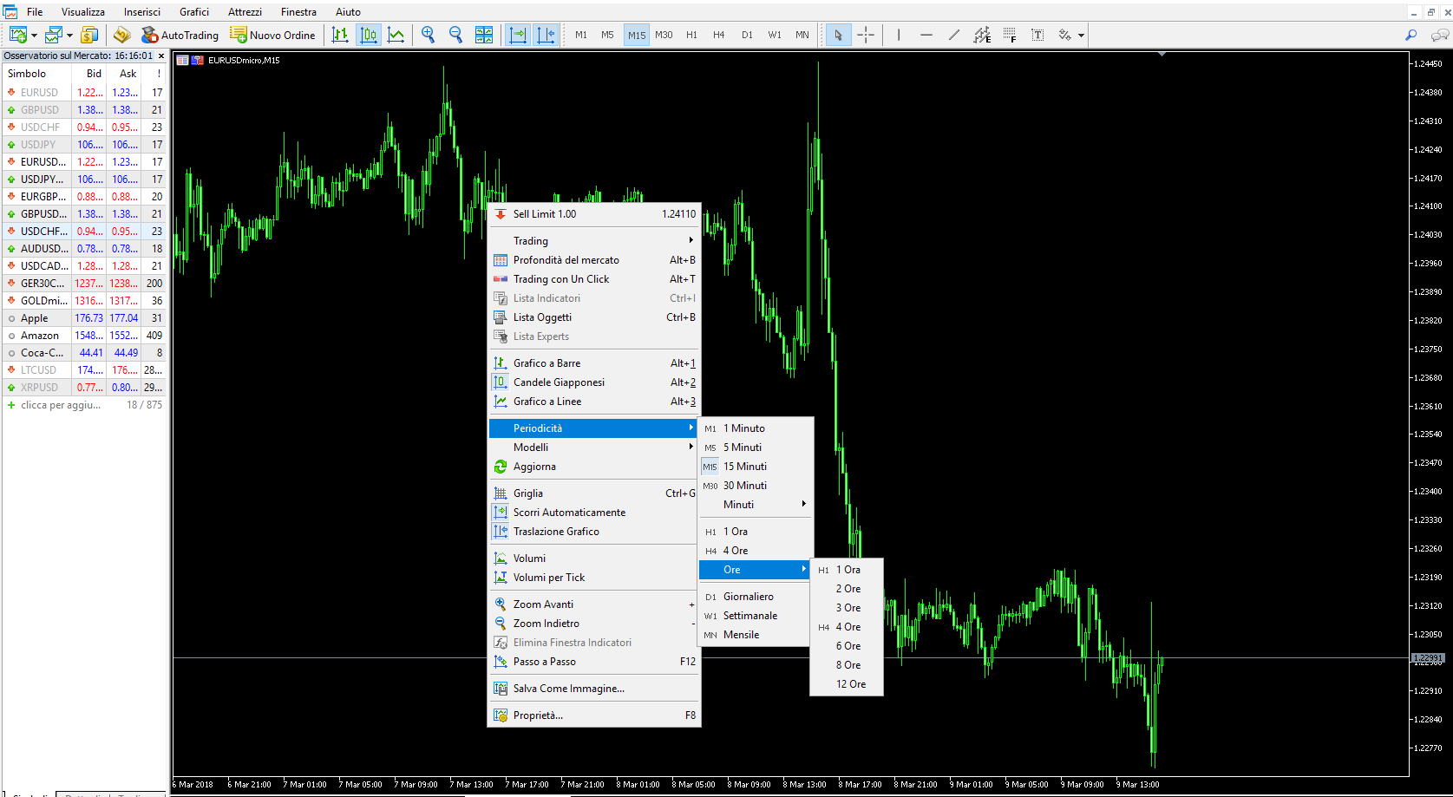Select the equidistant channel tool

pos(982,35)
